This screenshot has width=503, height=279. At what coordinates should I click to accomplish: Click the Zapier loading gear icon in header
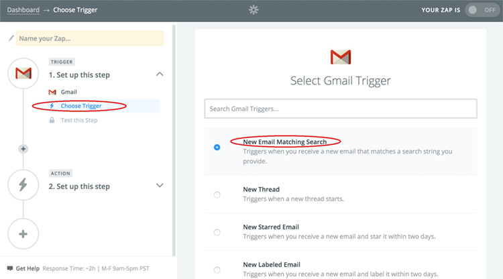[x=252, y=10]
